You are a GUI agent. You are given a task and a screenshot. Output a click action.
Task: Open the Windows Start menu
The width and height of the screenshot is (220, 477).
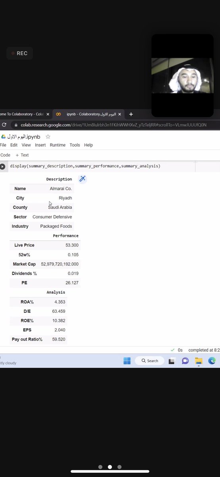(127, 361)
